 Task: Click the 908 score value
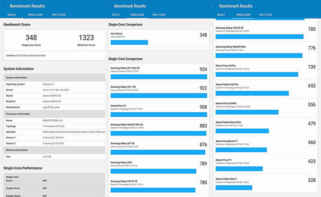203,107
